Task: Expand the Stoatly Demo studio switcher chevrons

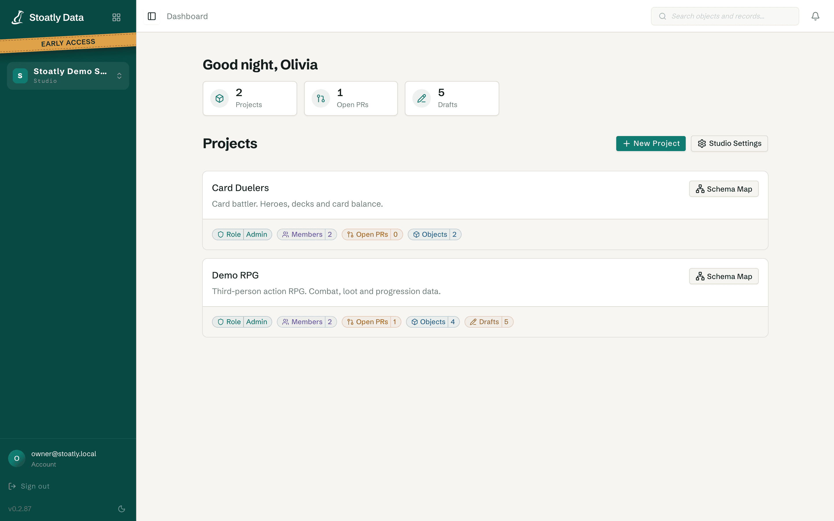Action: (x=119, y=76)
